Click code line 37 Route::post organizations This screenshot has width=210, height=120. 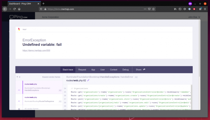point(130,99)
